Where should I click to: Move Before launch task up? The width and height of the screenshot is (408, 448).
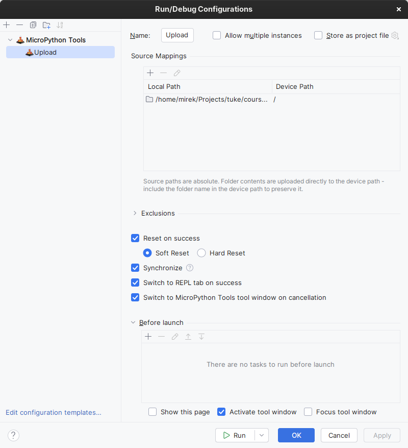(188, 337)
